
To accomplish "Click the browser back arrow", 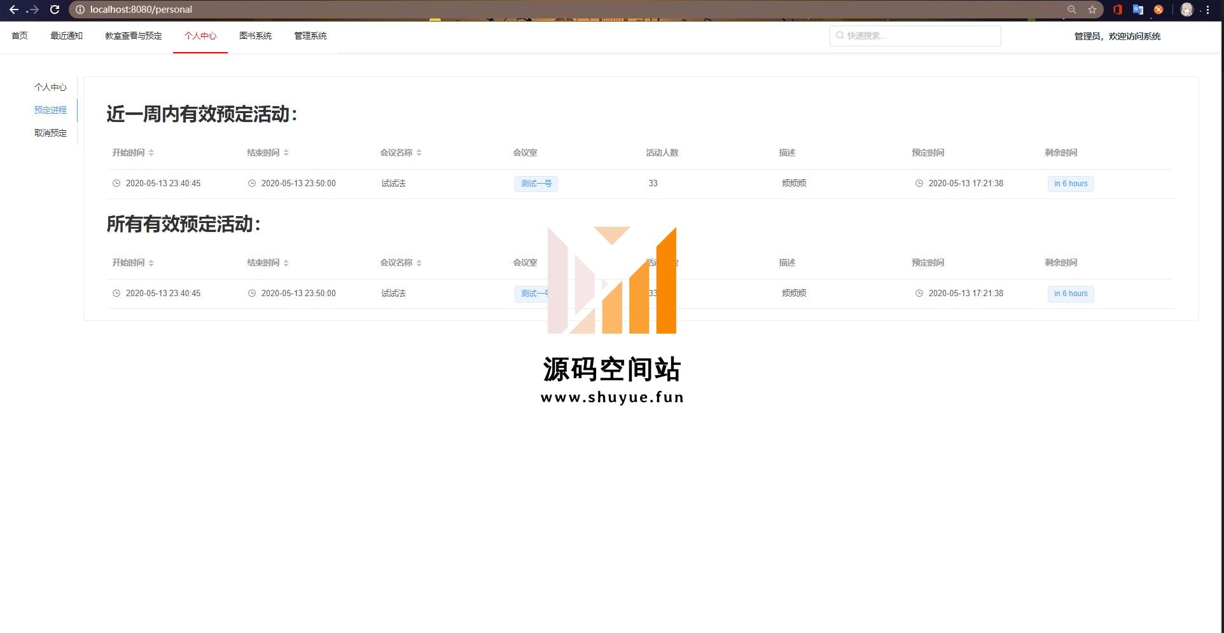I will (x=13, y=10).
